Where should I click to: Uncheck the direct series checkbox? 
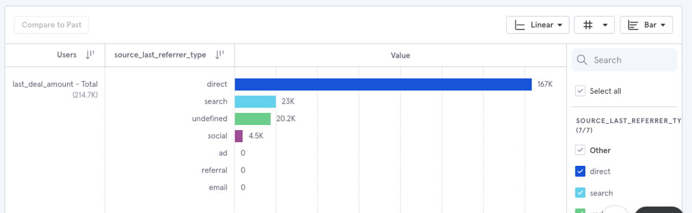pos(581,172)
